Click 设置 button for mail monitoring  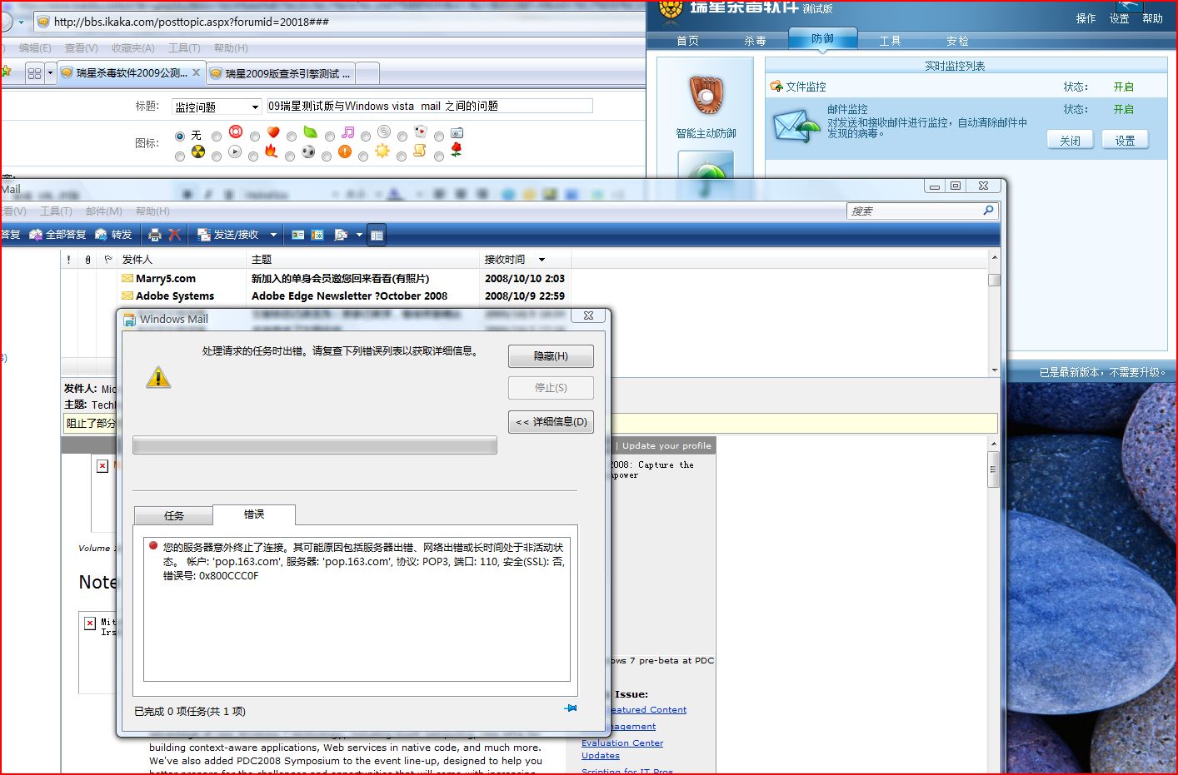(x=1125, y=141)
